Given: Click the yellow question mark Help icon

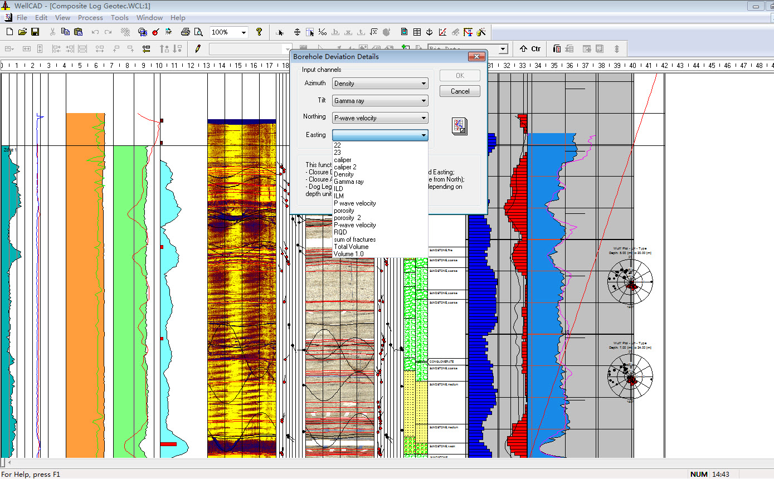Looking at the screenshot, I should pyautogui.click(x=259, y=32).
